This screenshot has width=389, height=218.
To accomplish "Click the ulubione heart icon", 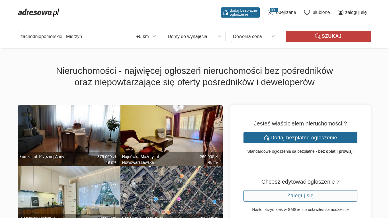I will click(307, 12).
